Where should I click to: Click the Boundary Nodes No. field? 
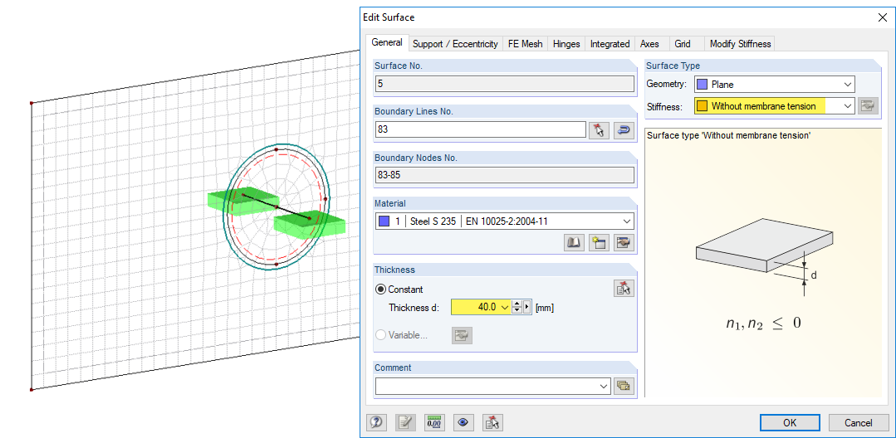pos(505,175)
